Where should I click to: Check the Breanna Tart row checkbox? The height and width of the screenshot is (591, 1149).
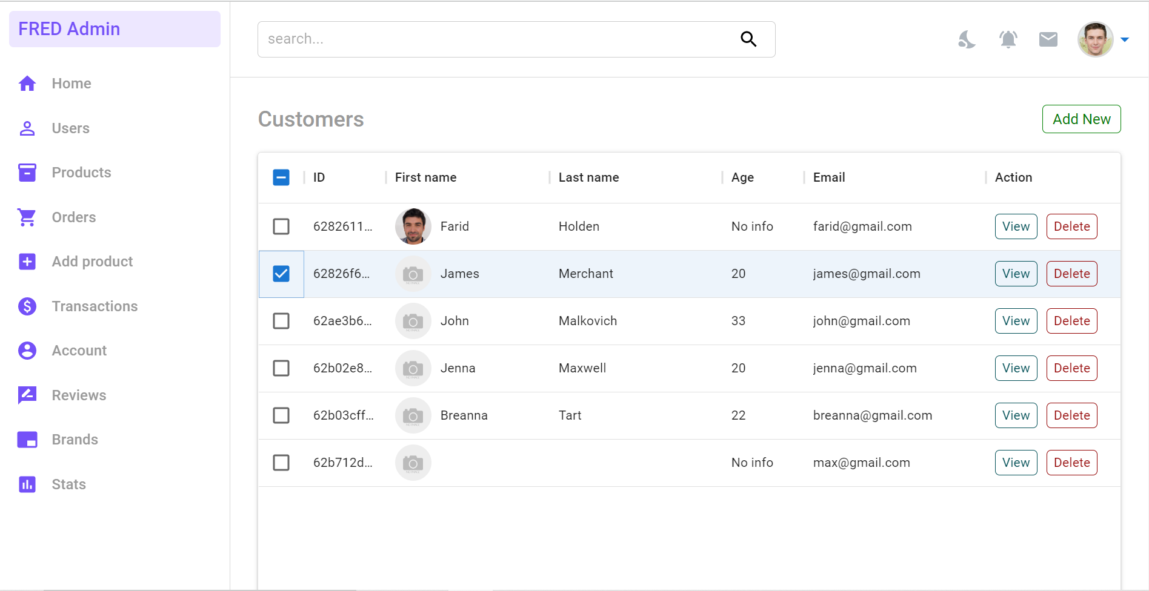(x=281, y=415)
